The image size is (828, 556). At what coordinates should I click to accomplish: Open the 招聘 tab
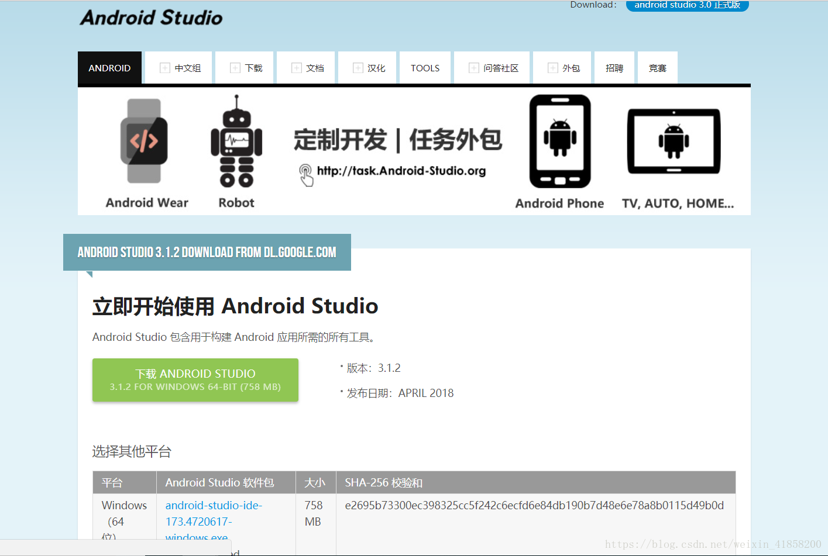coord(614,68)
